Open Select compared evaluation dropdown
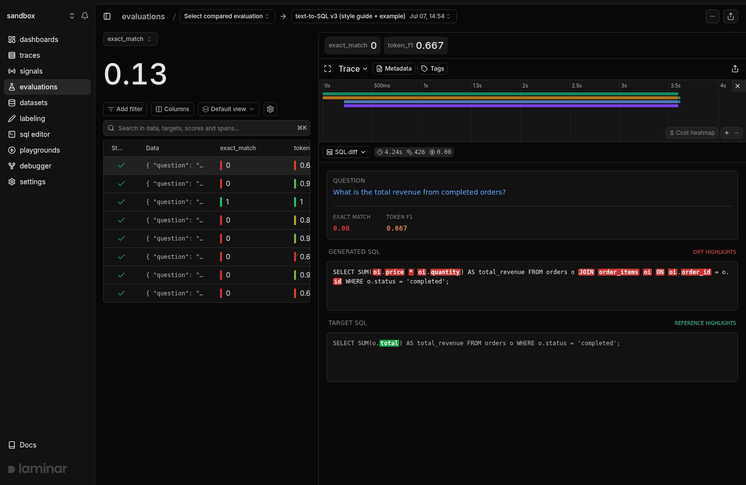This screenshot has width=746, height=485. coord(227,16)
